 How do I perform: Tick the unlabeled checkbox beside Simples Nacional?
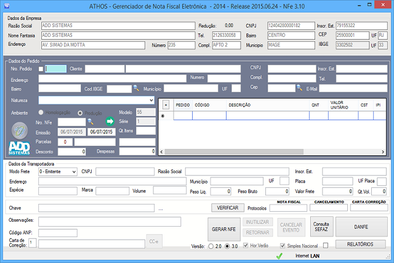(x=326, y=245)
